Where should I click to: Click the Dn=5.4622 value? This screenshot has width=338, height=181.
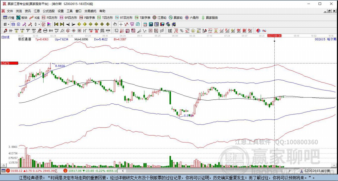(101, 39)
